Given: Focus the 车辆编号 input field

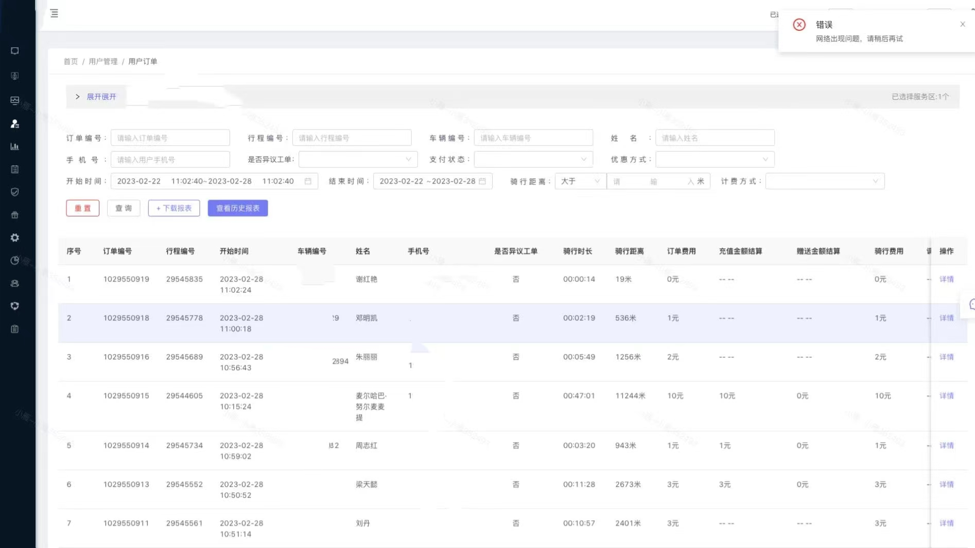Looking at the screenshot, I should (x=533, y=138).
